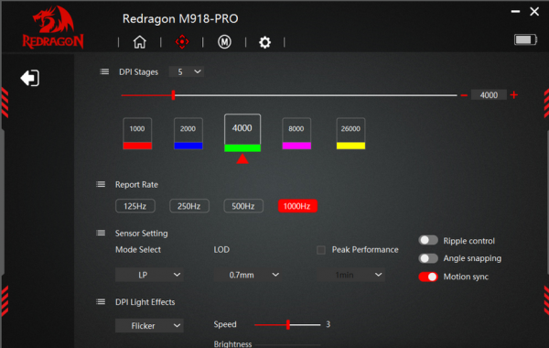This screenshot has height=348, width=549.
Task: Click the list icon beside DPI Light Effects
Action: [101, 301]
